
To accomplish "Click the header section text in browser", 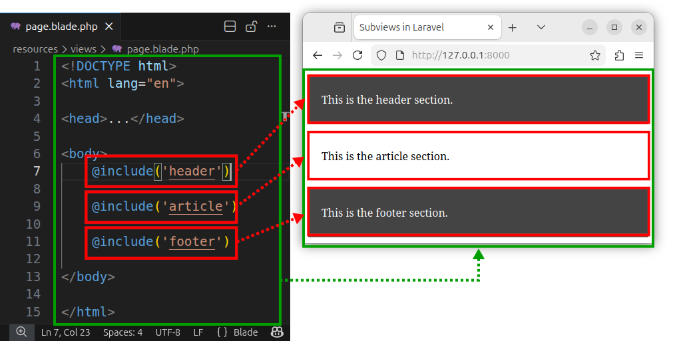I will point(387,100).
